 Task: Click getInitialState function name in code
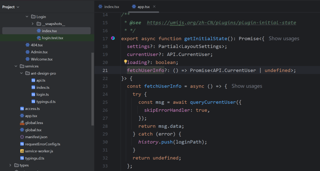(206, 38)
